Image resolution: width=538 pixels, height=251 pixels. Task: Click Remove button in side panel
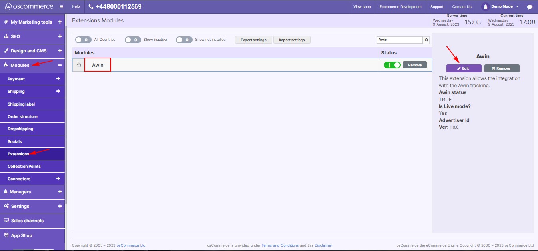[502, 68]
